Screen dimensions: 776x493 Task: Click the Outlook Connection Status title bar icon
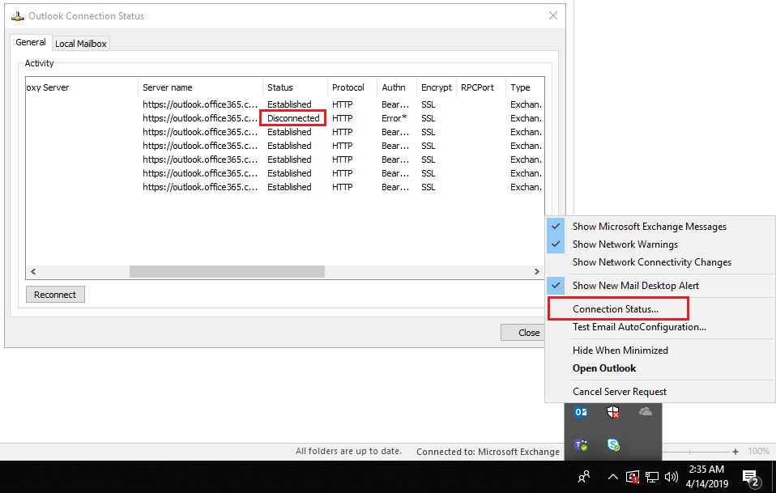point(18,16)
